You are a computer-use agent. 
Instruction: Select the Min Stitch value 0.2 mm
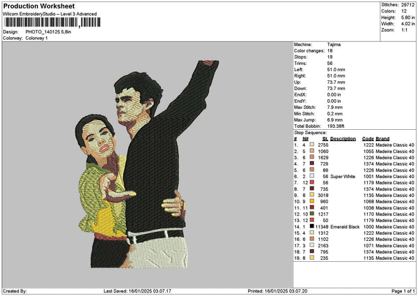click(335, 114)
